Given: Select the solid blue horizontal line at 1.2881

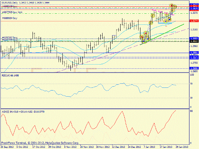Looking at the screenshot, I should coord(95,53).
